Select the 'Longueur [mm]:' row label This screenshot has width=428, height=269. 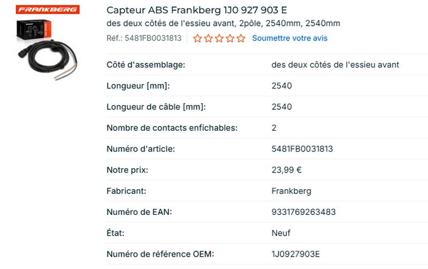tap(141, 86)
